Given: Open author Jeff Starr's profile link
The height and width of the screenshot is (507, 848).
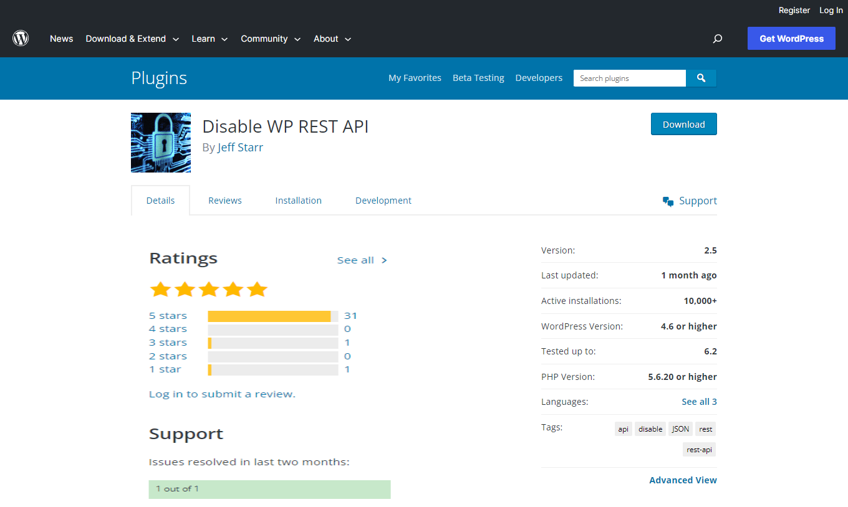Looking at the screenshot, I should (x=240, y=148).
